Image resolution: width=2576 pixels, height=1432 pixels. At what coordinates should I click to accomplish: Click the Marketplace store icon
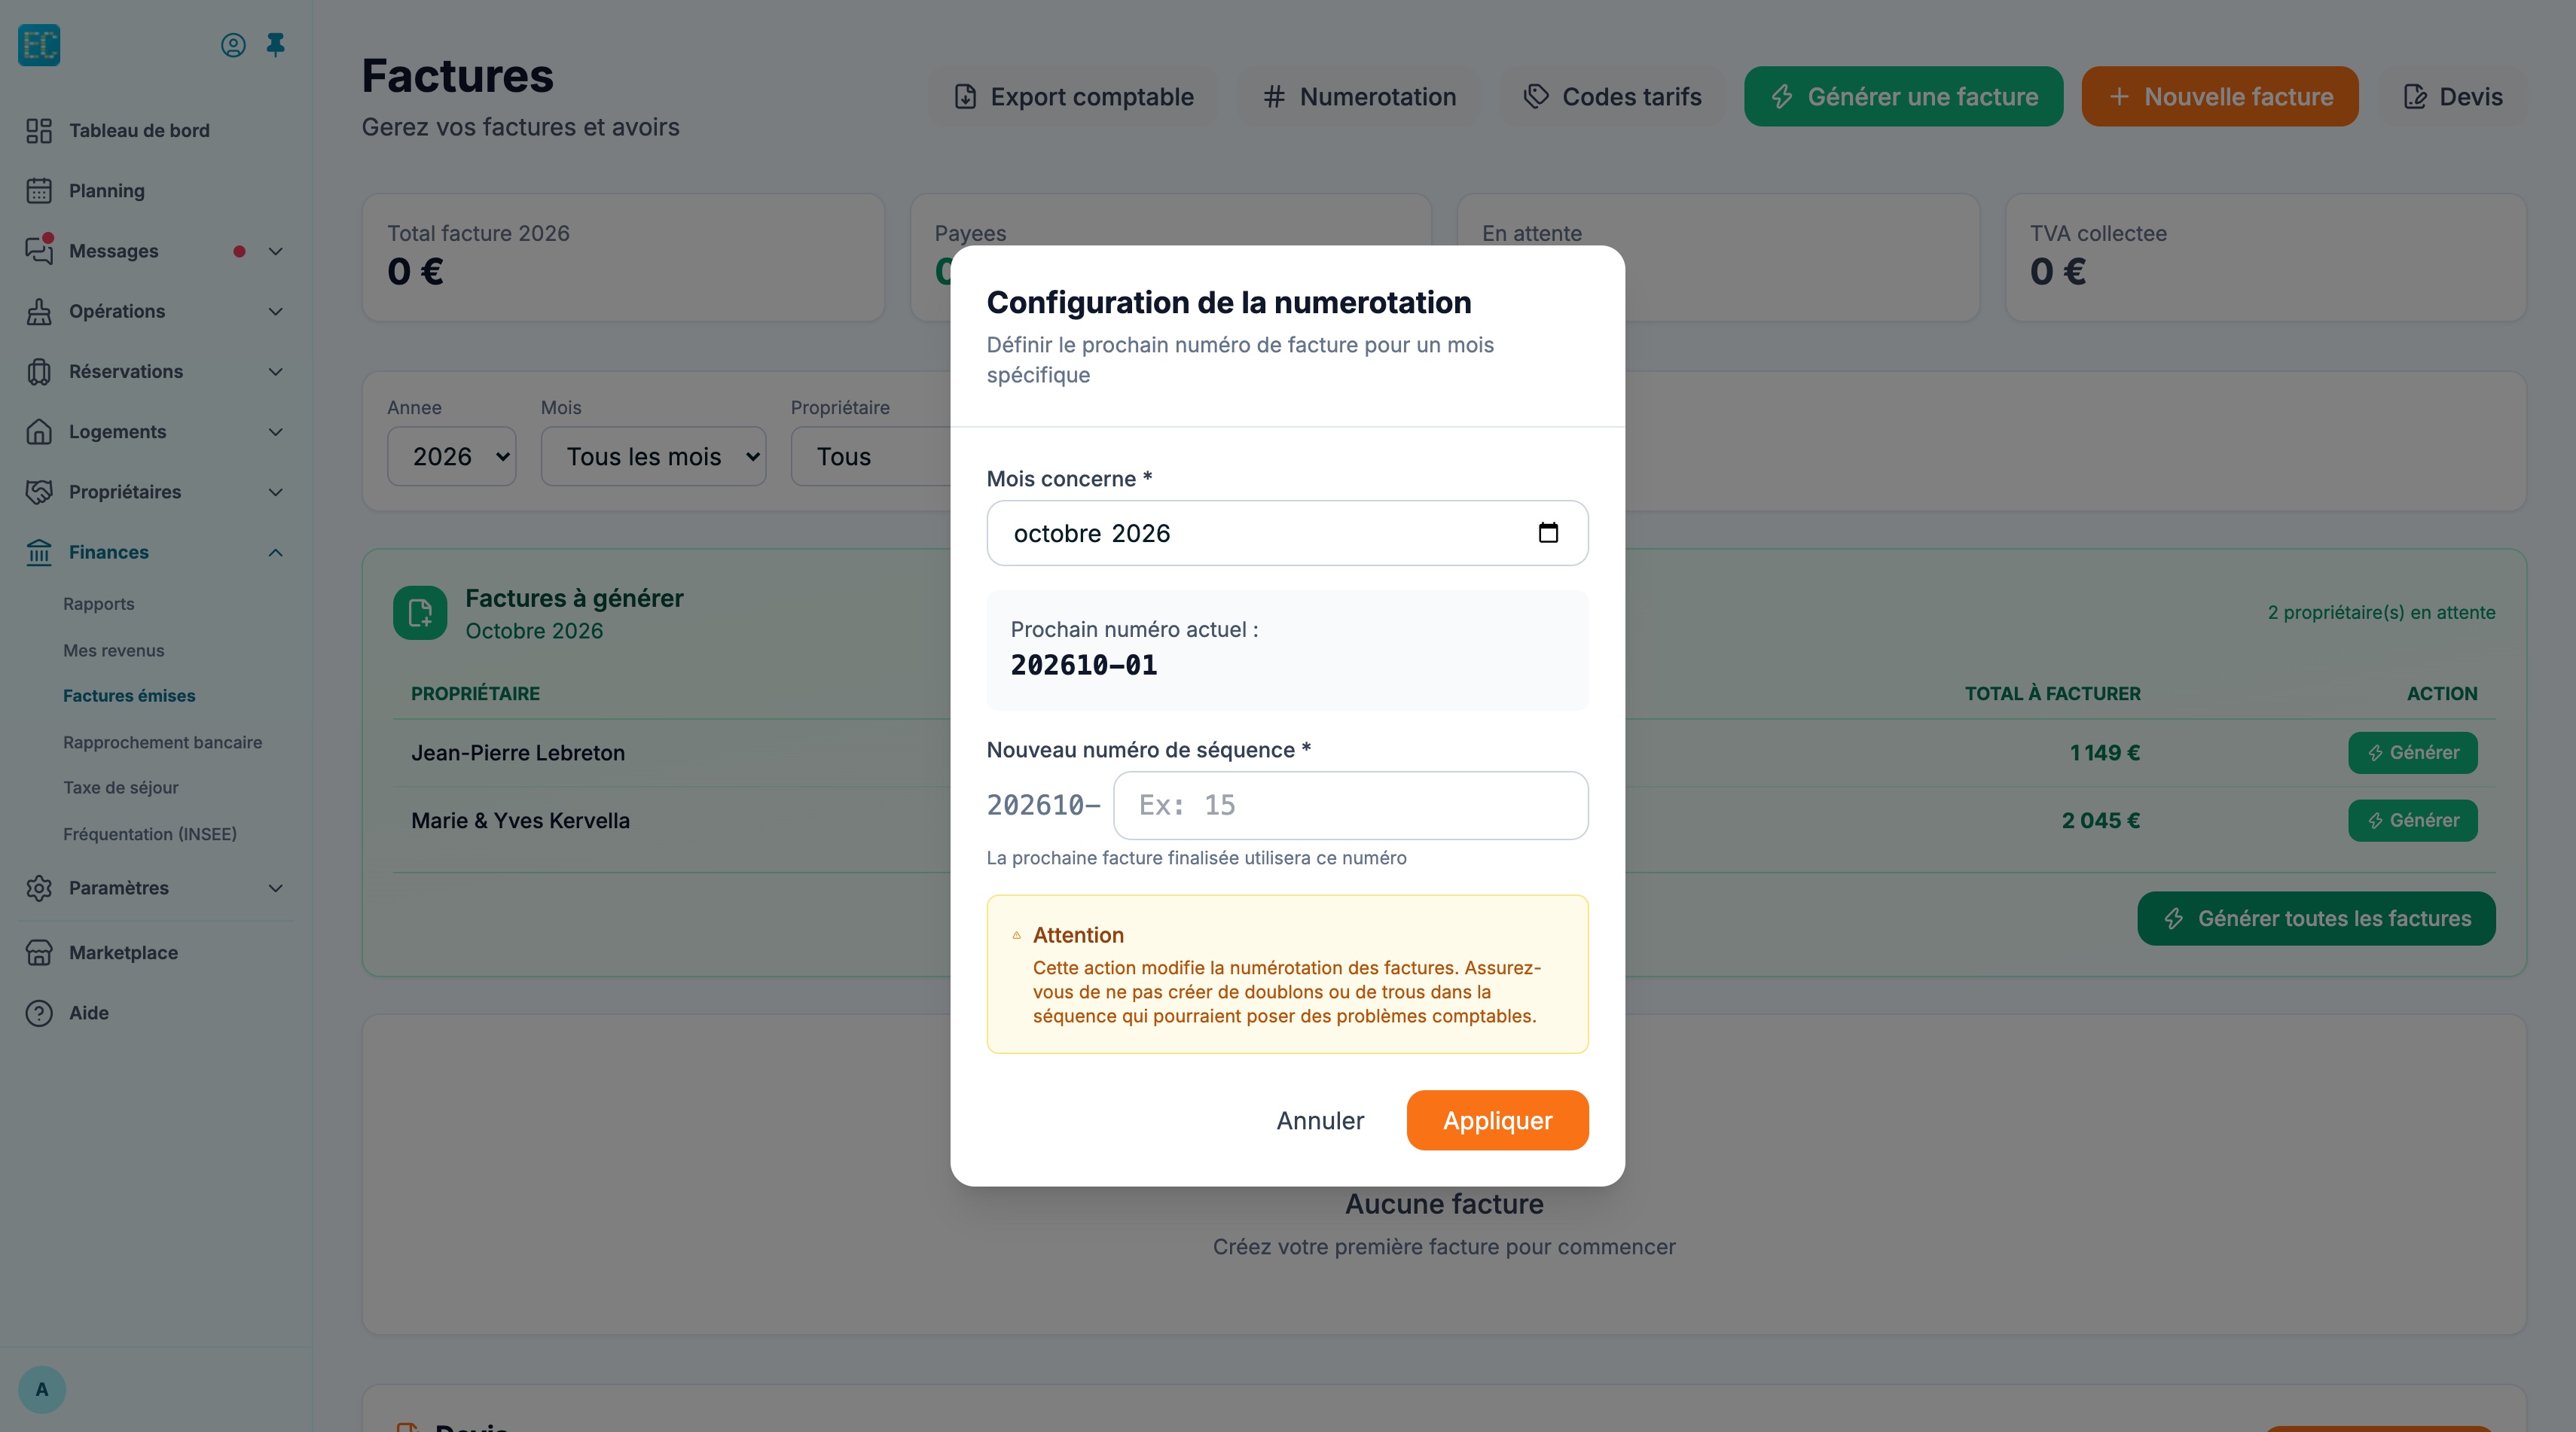click(x=39, y=952)
